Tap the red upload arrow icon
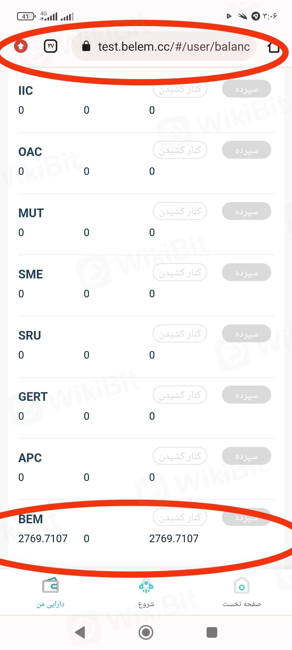 tap(21, 46)
